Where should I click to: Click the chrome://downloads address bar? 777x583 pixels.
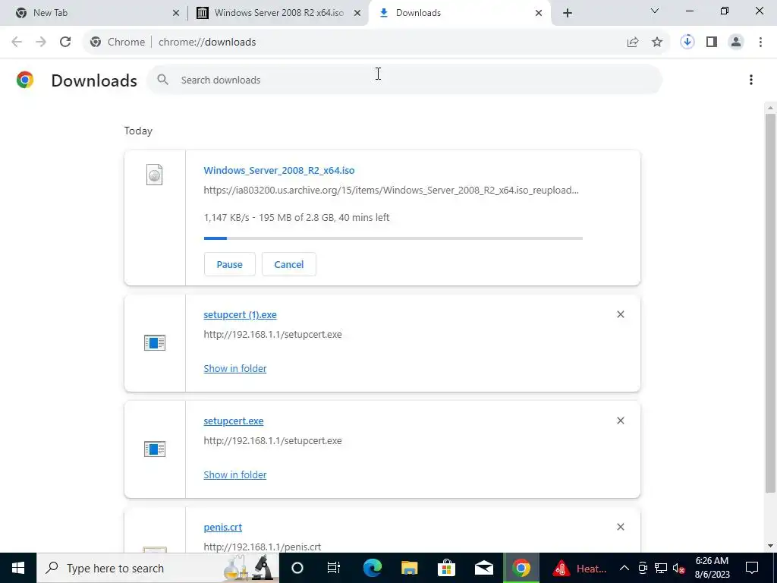pos(376,43)
